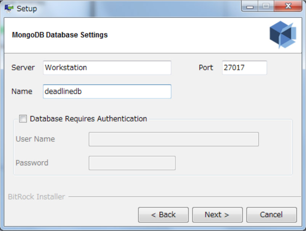Click the greyed-out Password field
The image size is (306, 231).
click(x=132, y=163)
